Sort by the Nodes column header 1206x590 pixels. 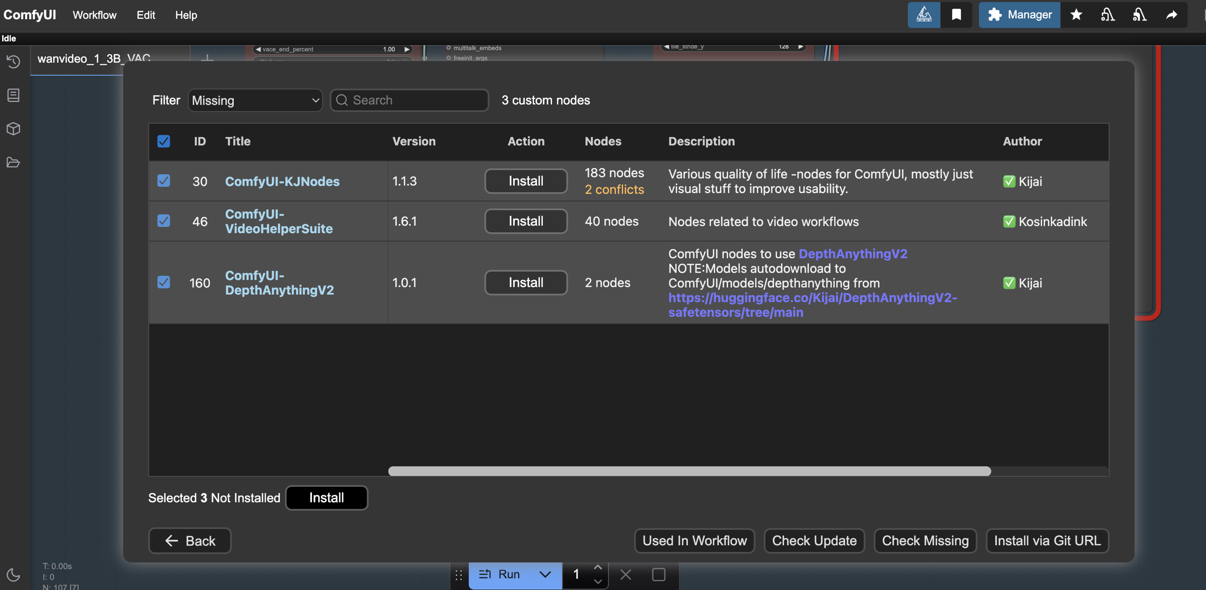click(x=603, y=141)
